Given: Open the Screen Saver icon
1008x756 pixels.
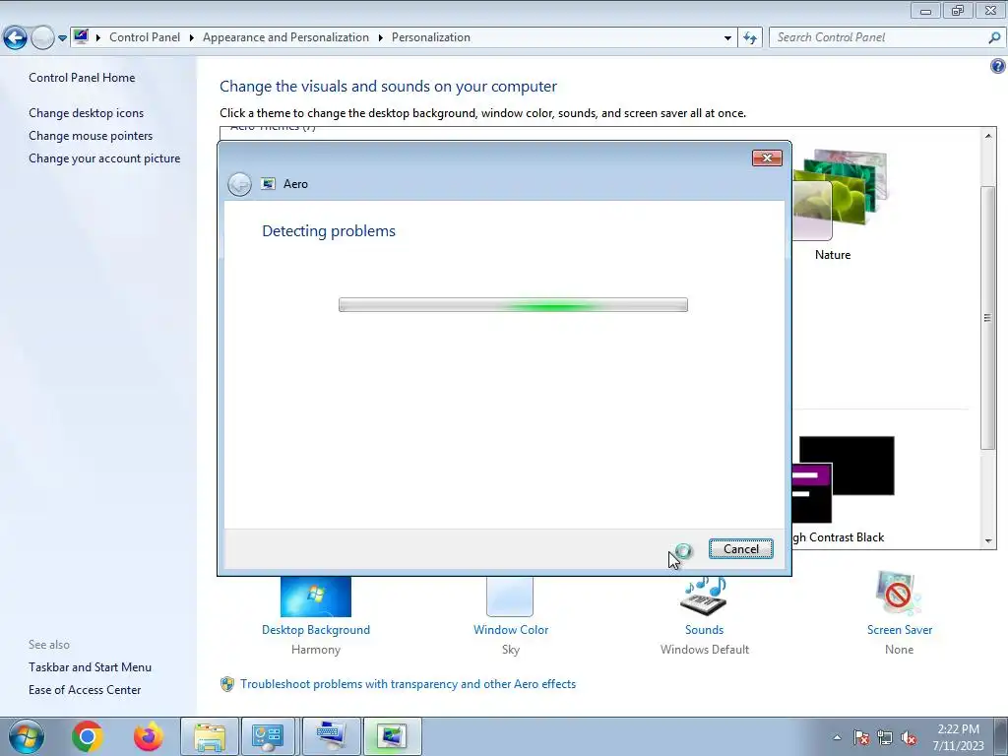Looking at the screenshot, I should 899,594.
